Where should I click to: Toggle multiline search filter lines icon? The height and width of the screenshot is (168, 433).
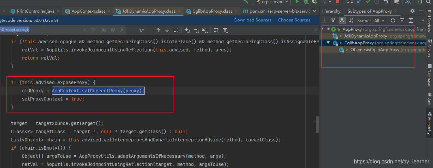[x=216, y=30]
